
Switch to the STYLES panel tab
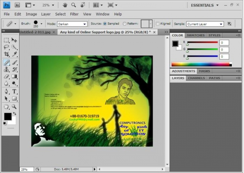click(214, 36)
